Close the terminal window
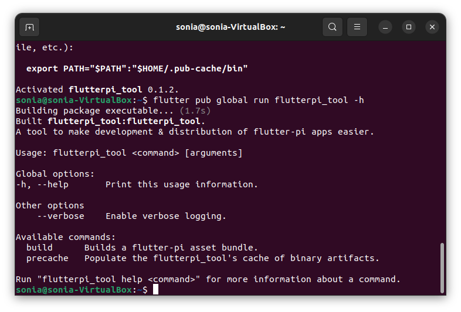This screenshot has width=461, height=312. click(432, 27)
